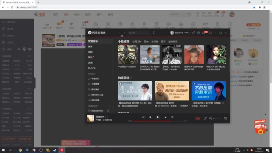Image resolution: width=272 pixels, height=153 pixels.
Task: Toggle shuffle play mode
Action: [x=143, y=117]
